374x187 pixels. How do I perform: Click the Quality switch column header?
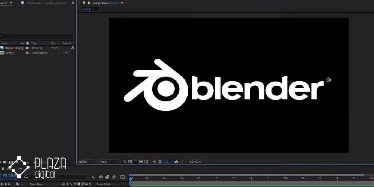[x=71, y=184]
